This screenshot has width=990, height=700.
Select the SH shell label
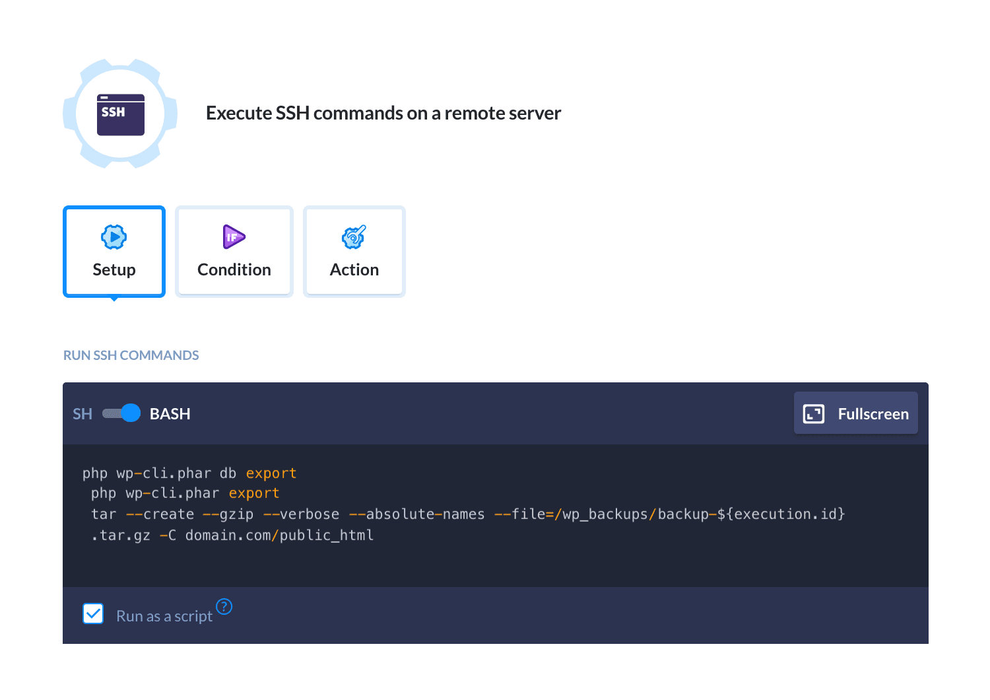pos(82,414)
